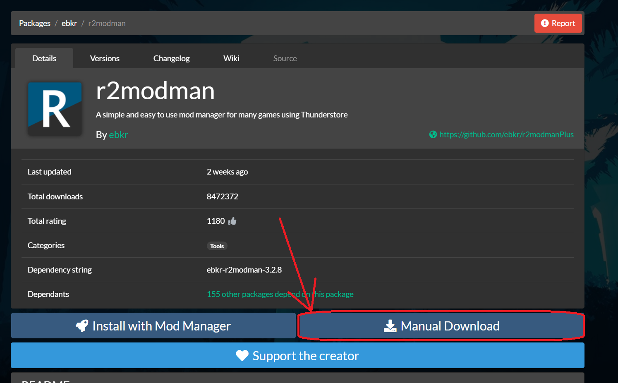Click the 'Dependants' row label
Screen dimensions: 618x383
[48, 294]
